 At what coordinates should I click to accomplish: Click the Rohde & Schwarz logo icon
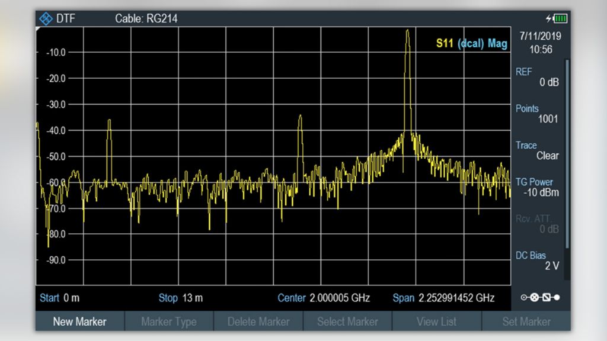pyautogui.click(x=48, y=18)
